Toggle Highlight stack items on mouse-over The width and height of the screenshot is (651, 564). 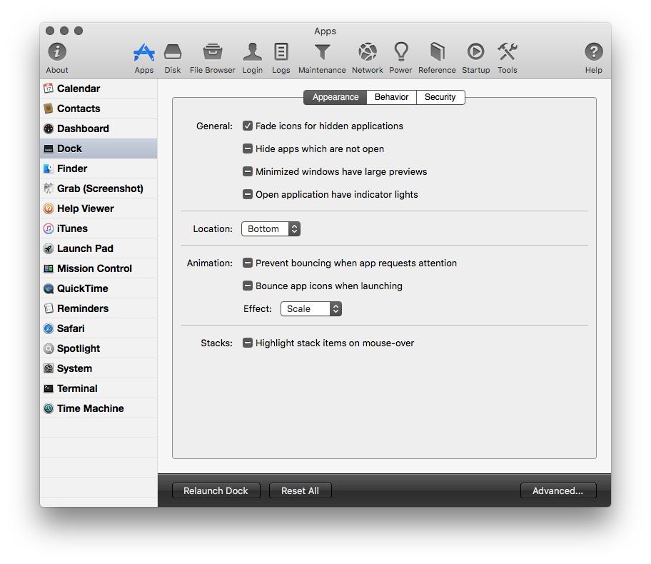pyautogui.click(x=248, y=343)
